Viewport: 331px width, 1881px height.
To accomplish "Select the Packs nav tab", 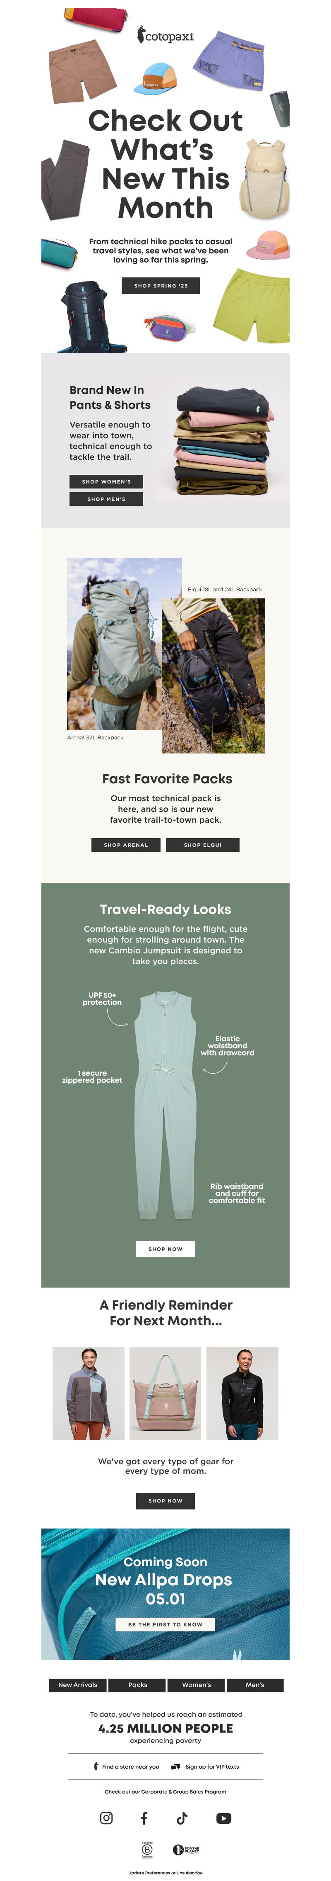I will [x=138, y=1684].
